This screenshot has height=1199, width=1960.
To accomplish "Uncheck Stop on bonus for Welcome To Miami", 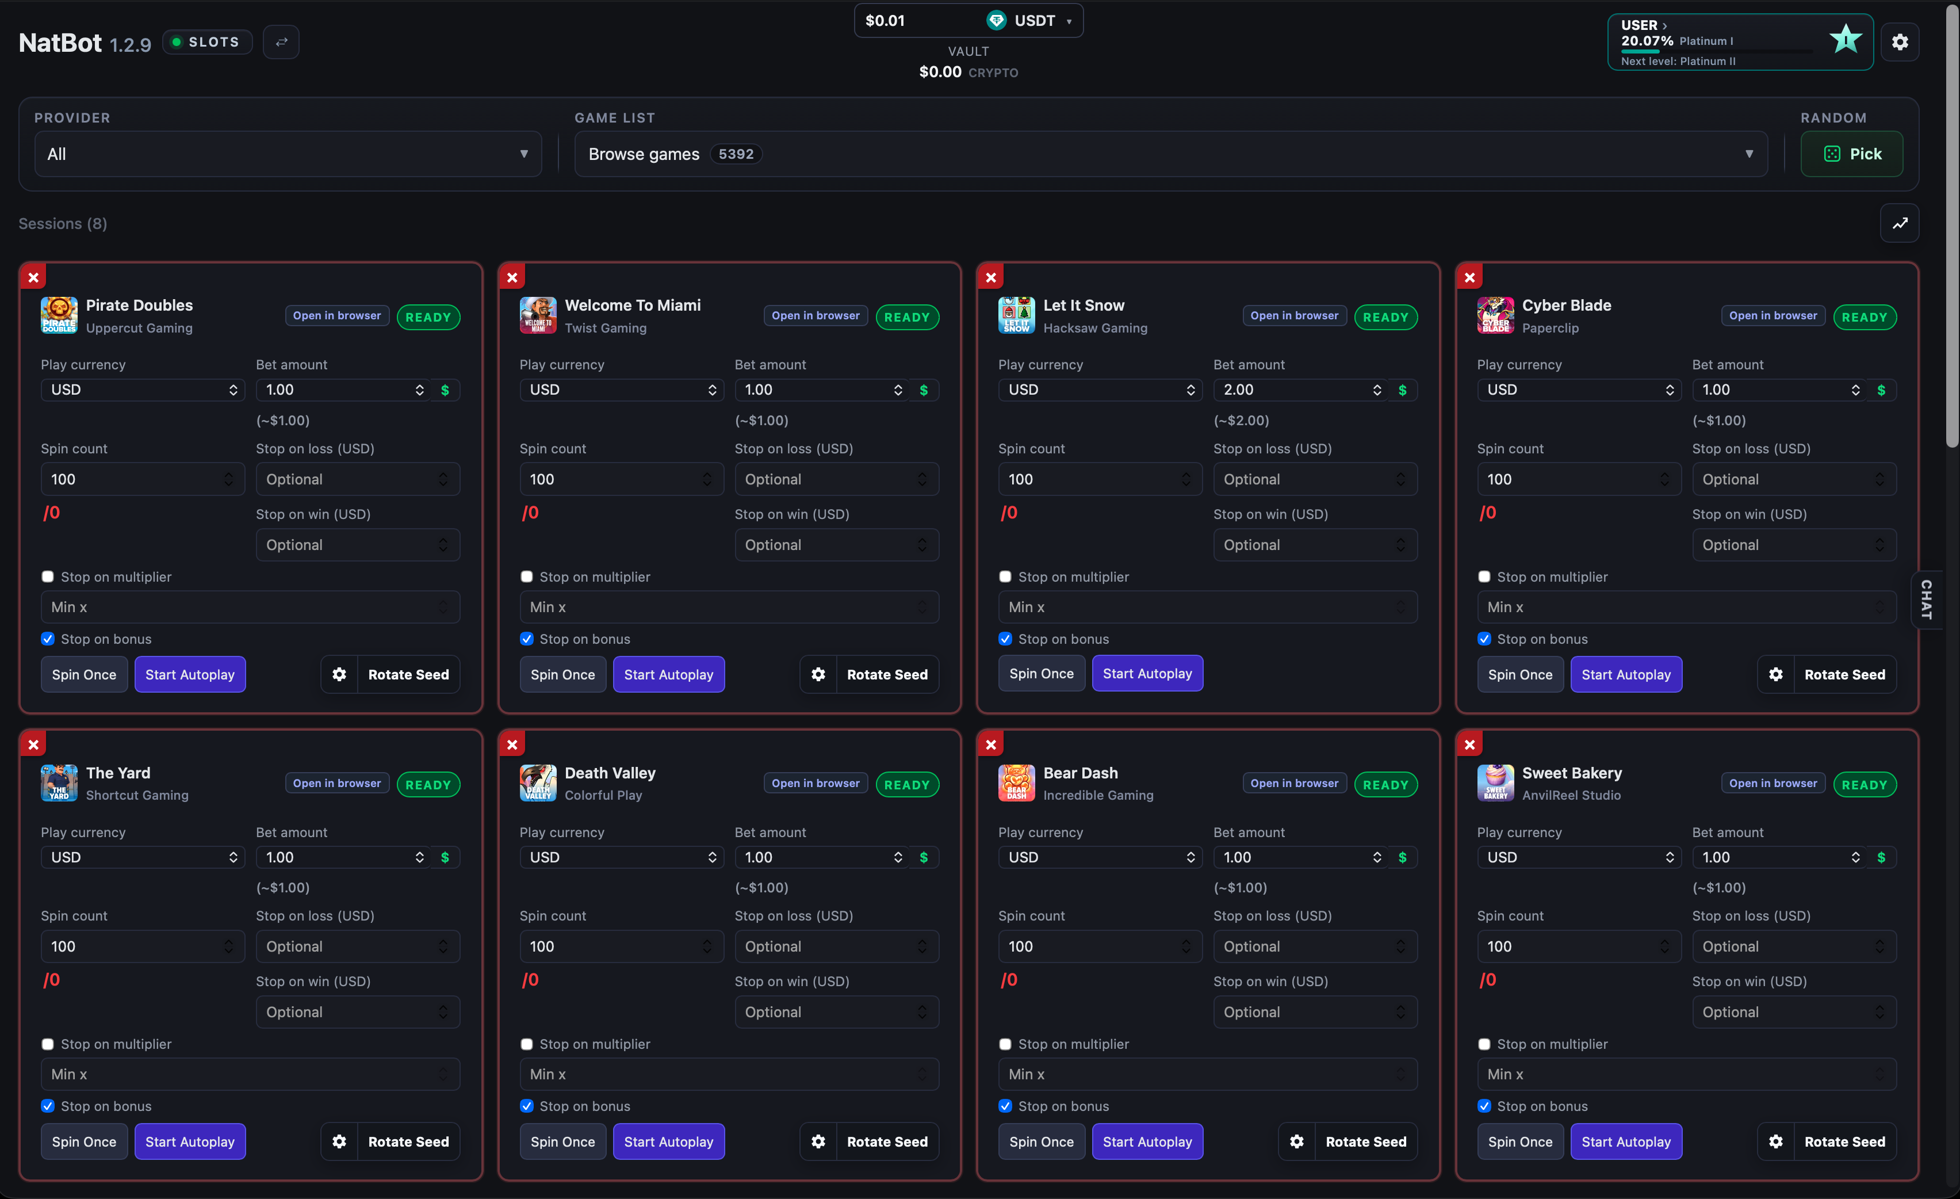I will (x=527, y=639).
